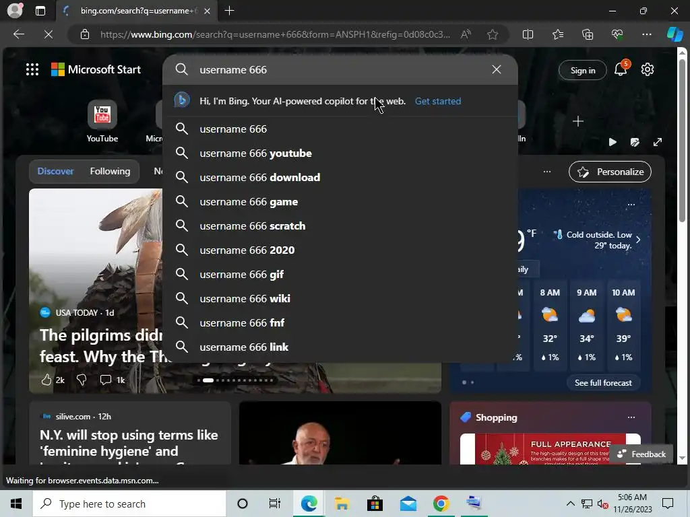The image size is (690, 517).
Task: Select suggestion username 666 download
Action: 340,177
